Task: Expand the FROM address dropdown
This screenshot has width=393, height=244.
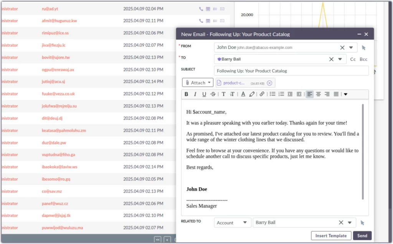Action: (x=351, y=48)
